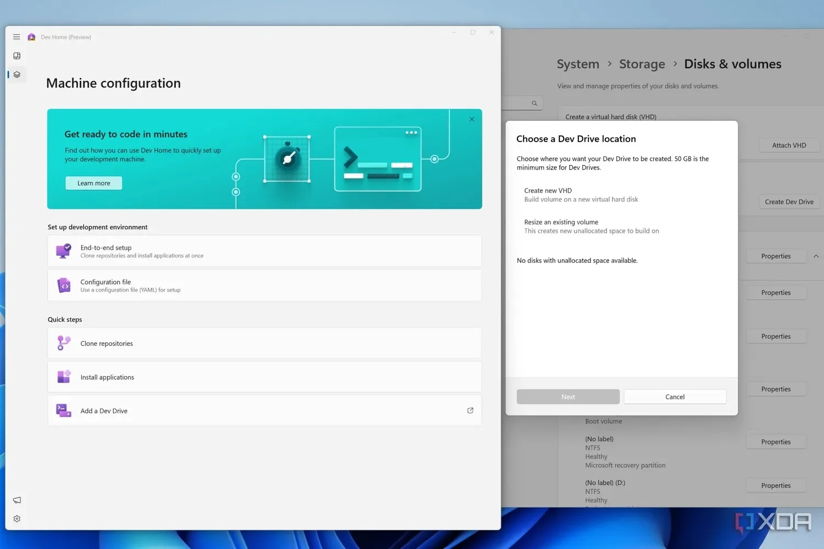Select Clone repositories quick step
This screenshot has height=549, width=824.
[x=264, y=343]
